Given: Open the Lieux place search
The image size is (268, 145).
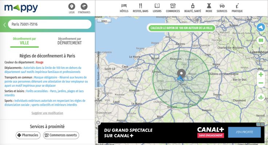Looking at the screenshot, I should coord(72,8).
